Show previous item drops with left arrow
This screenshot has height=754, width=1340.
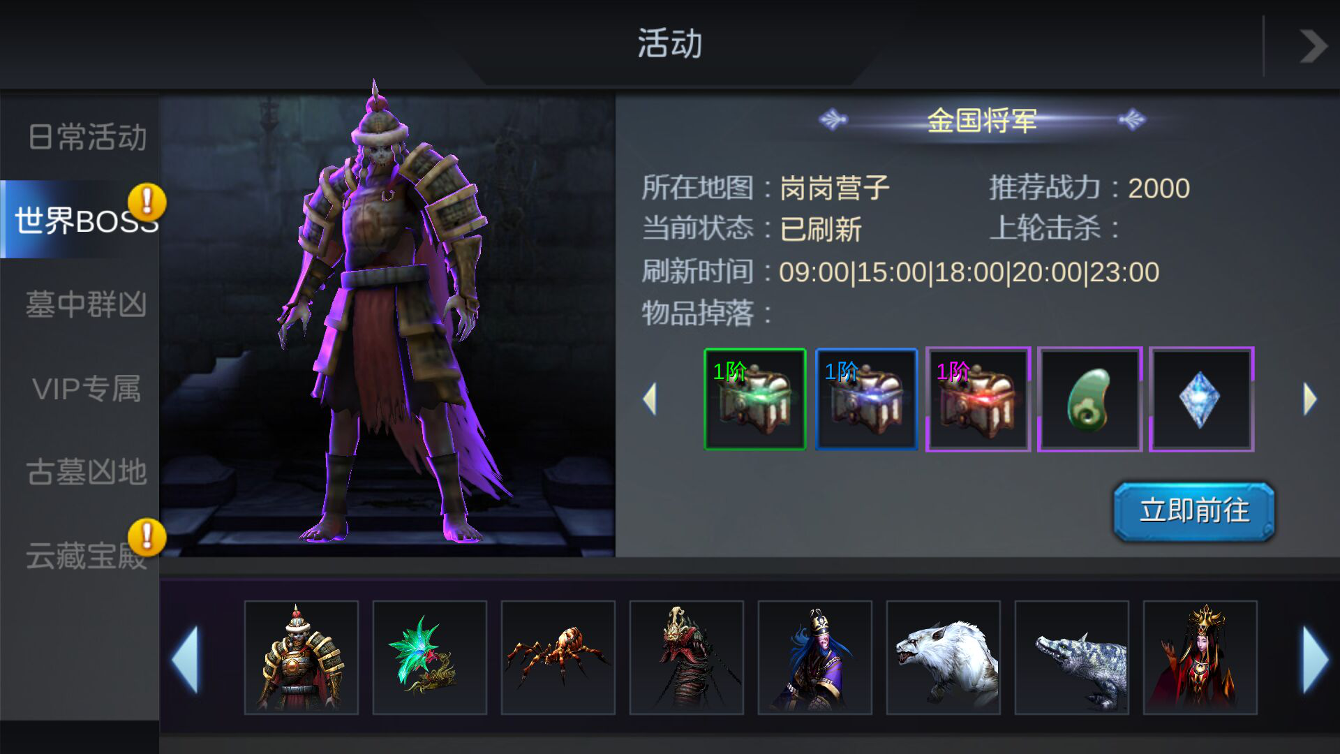[650, 399]
